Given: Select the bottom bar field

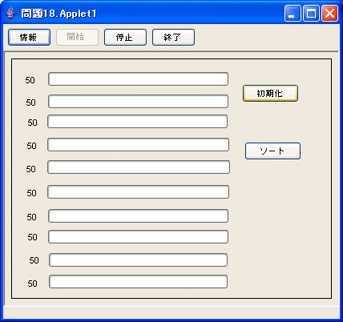Looking at the screenshot, I should coord(139,282).
